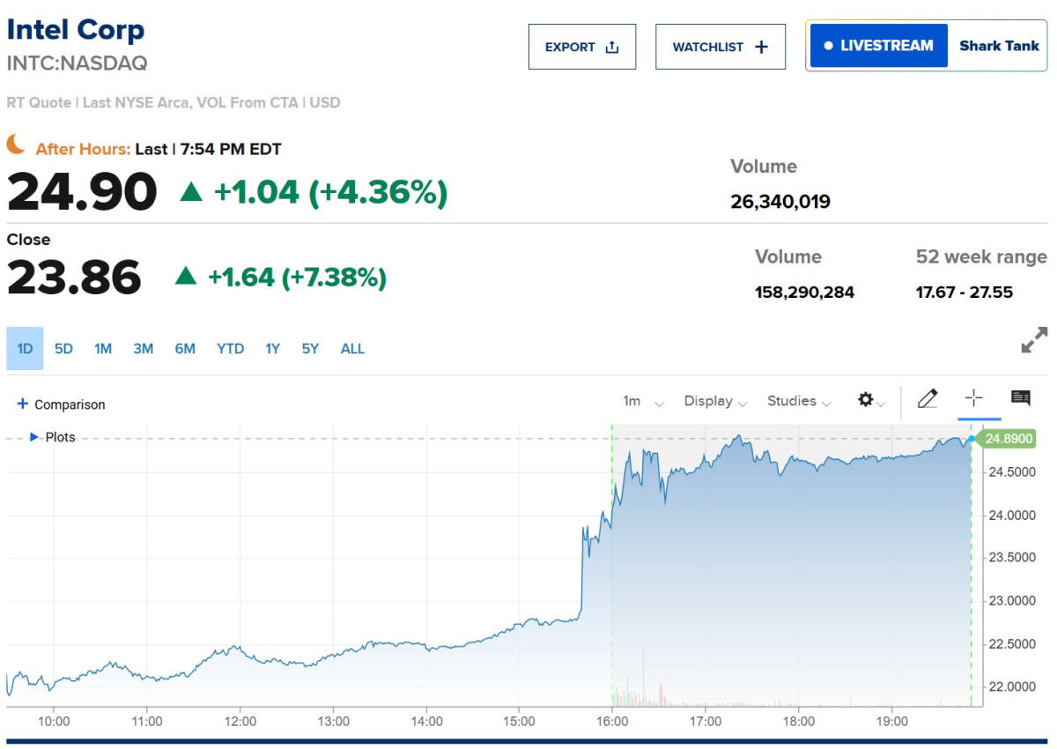1057x749 pixels.
Task: Select the pencil drawing tool
Action: (928, 399)
